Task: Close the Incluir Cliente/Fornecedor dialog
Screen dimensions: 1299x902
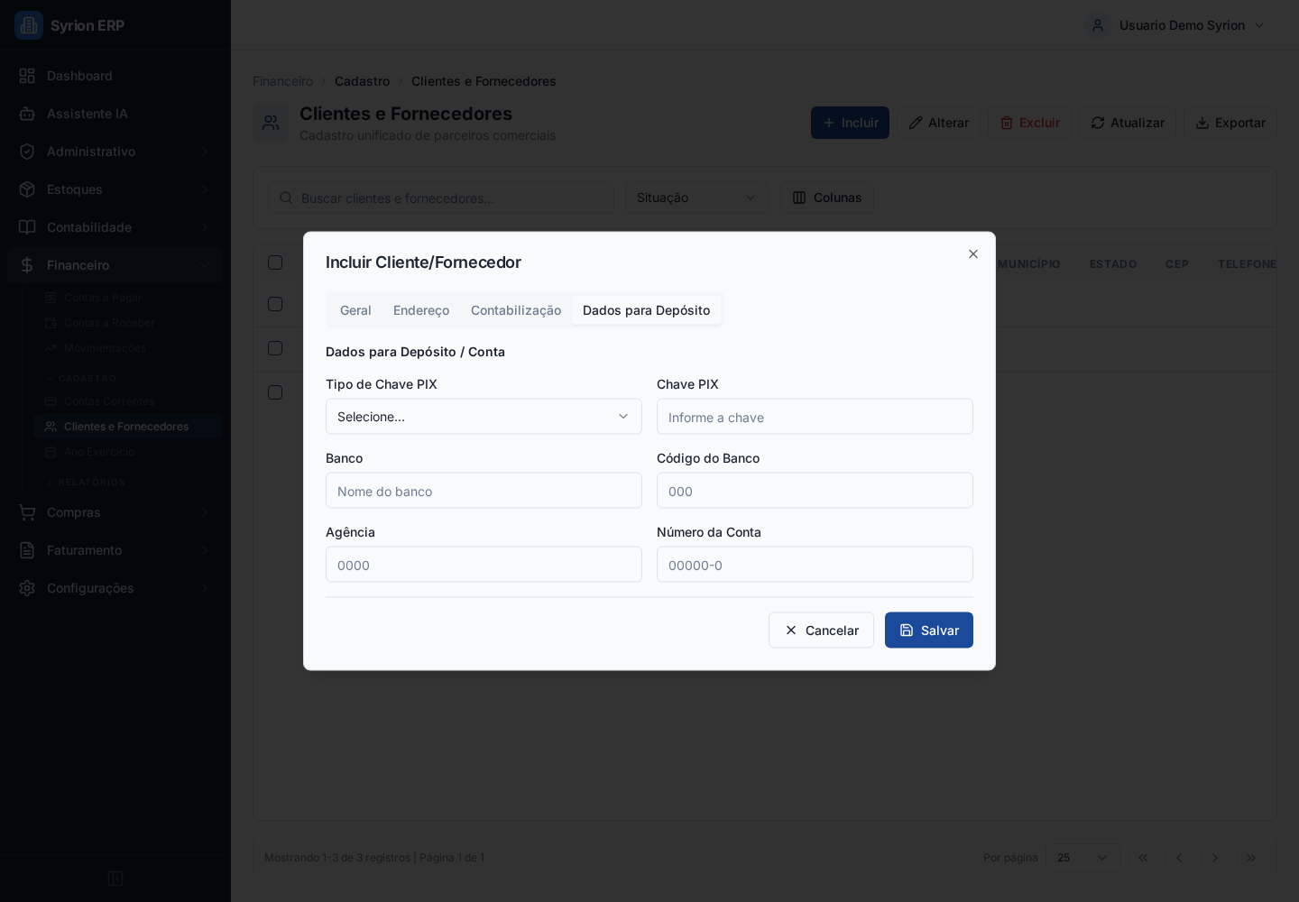Action: 973,254
